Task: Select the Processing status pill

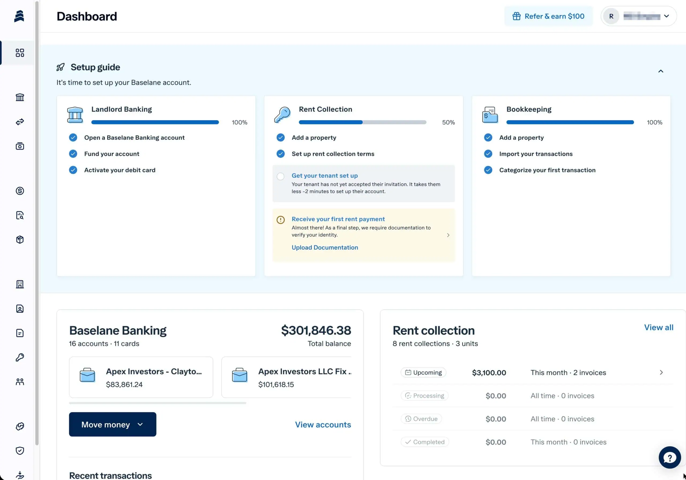Action: 424,395
